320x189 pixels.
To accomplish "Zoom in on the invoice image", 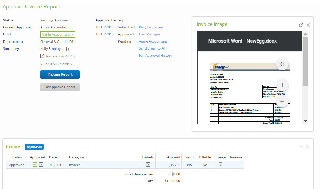I will point(282,85).
